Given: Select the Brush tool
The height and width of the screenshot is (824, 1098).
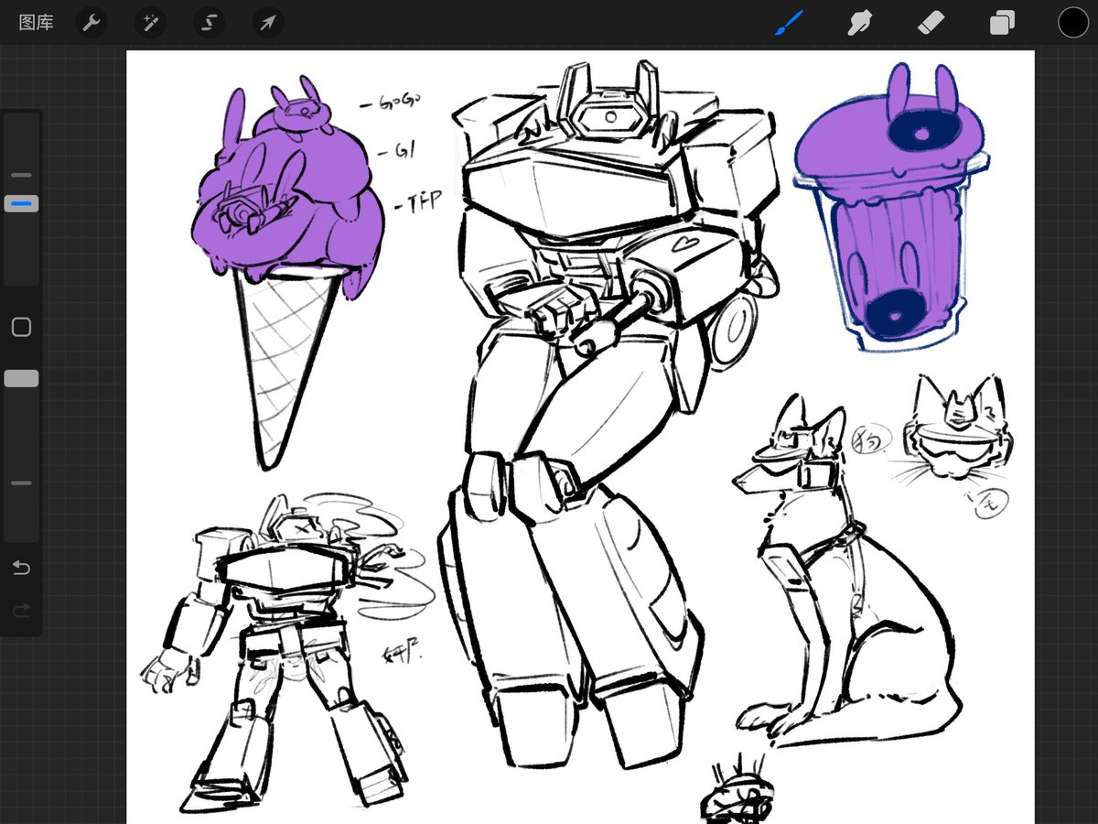Looking at the screenshot, I should tap(789, 23).
